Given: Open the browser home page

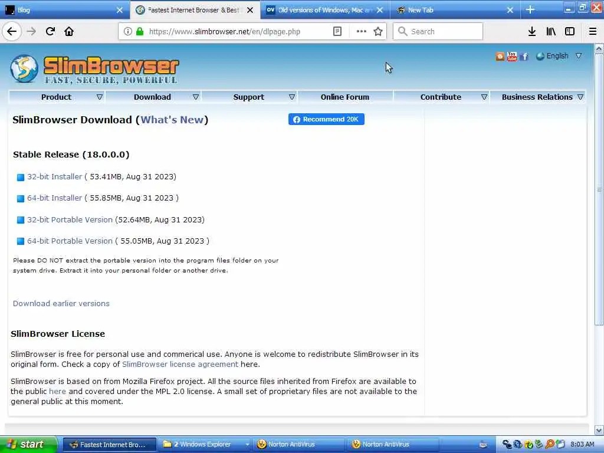Looking at the screenshot, I should [69, 31].
